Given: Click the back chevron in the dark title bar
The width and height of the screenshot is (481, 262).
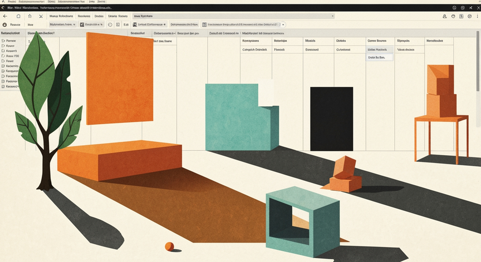Looking at the screenshot, I should point(3,8).
